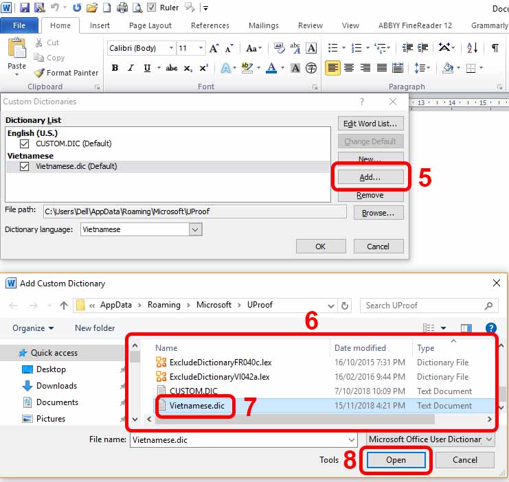The width and height of the screenshot is (509, 482).
Task: Switch to the Review tab
Action: 310,25
